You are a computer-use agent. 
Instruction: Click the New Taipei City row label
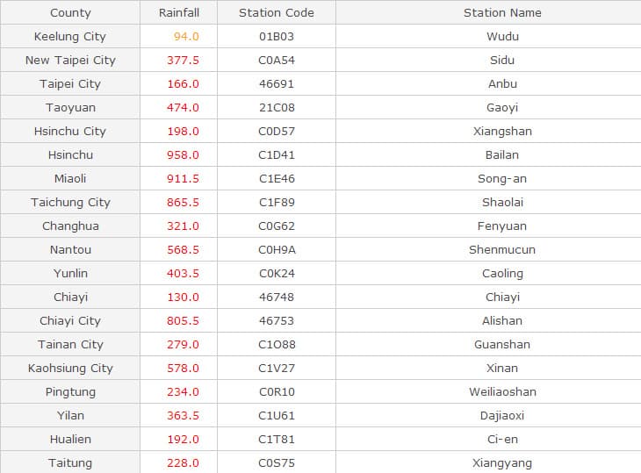tap(70, 60)
